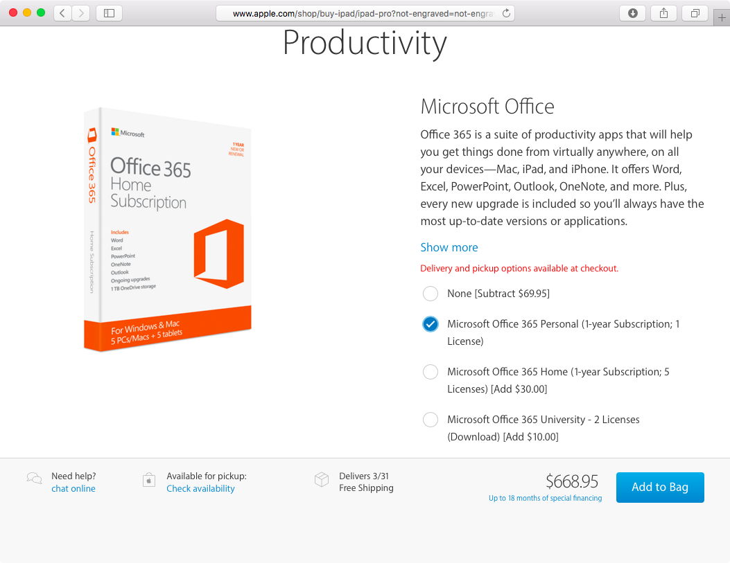Screen dimensions: 730x563
Task: Reload the page with the refresh icon
Action: (506, 13)
